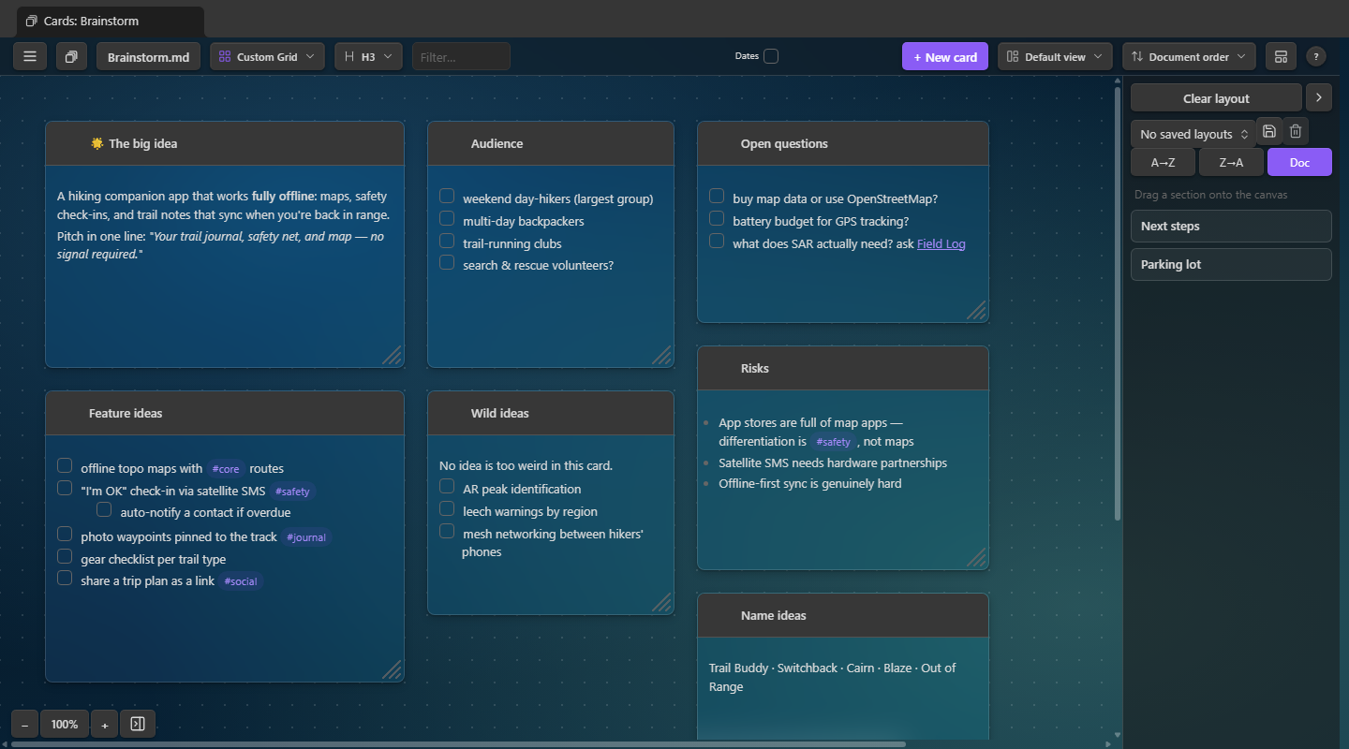The image size is (1349, 749).
Task: Click 'Offline-first sync is genuinely hard' text
Action: coord(809,483)
